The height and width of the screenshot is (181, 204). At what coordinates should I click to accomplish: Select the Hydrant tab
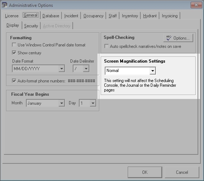(x=150, y=16)
